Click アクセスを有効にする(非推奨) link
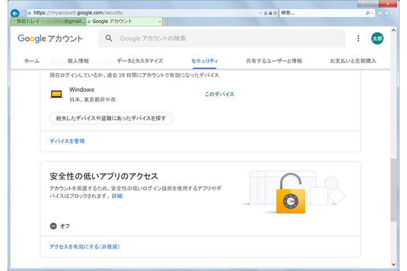Image resolution: width=407 pixels, height=271 pixels. [85, 247]
